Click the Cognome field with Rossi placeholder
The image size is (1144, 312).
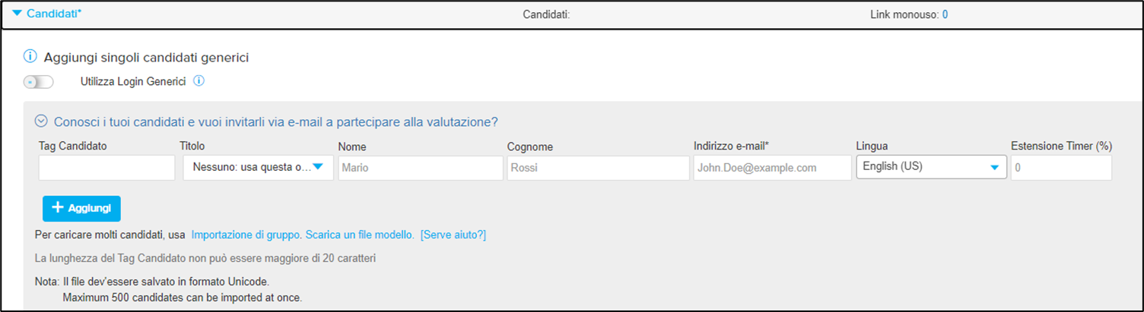pyautogui.click(x=599, y=168)
